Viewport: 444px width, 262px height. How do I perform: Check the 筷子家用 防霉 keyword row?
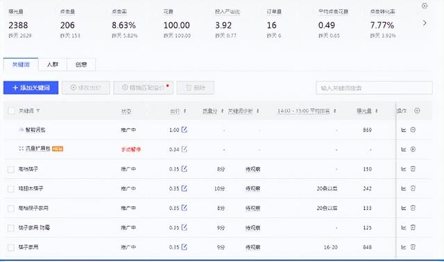(11, 228)
